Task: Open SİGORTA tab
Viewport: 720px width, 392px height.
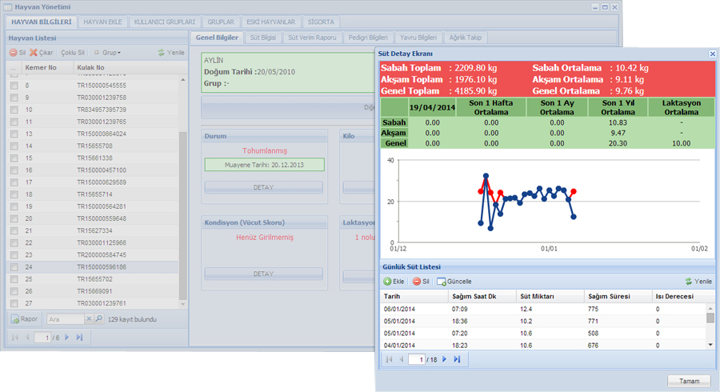Action: (x=321, y=22)
